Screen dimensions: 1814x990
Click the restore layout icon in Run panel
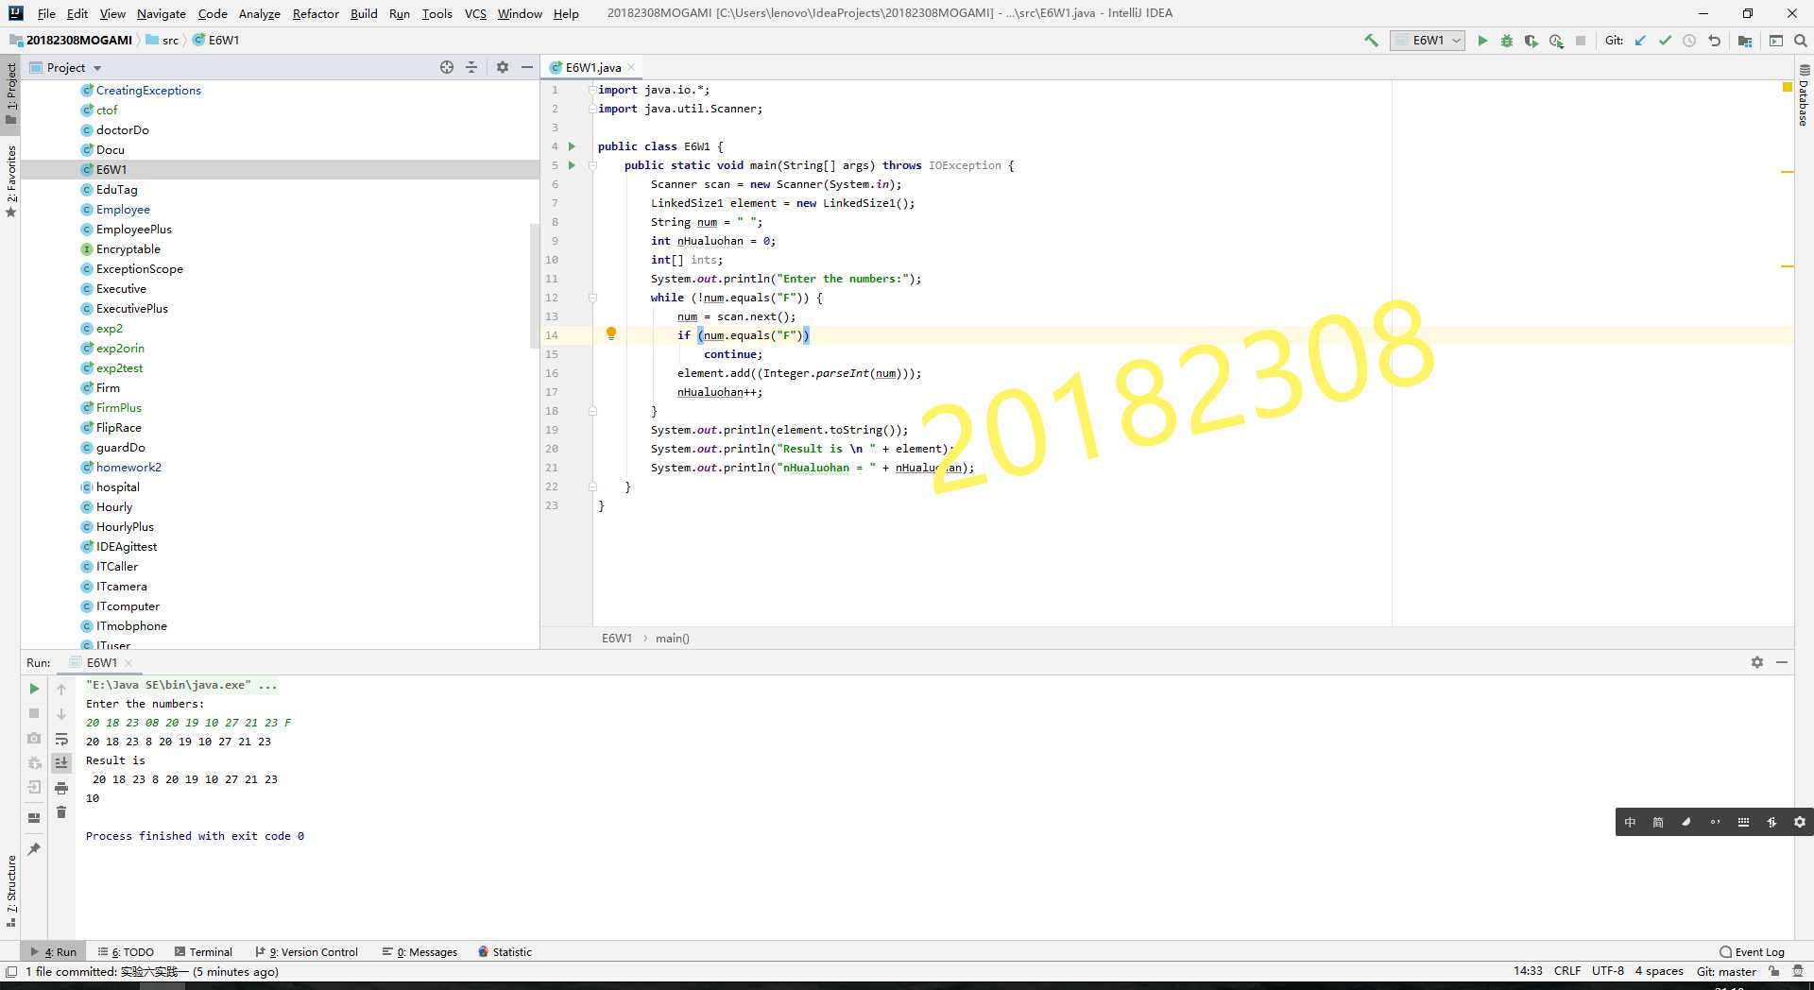[x=34, y=818]
